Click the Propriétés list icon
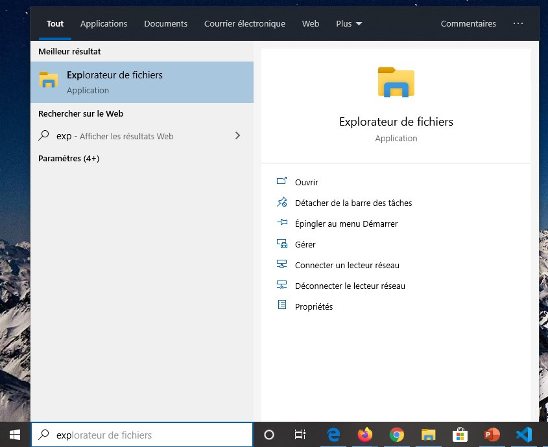 pyautogui.click(x=281, y=305)
